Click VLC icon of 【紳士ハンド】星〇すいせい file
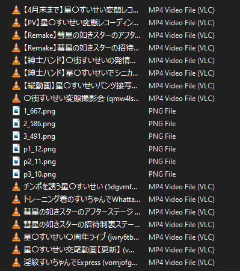The width and height of the screenshot is (240, 271). (x=16, y=73)
